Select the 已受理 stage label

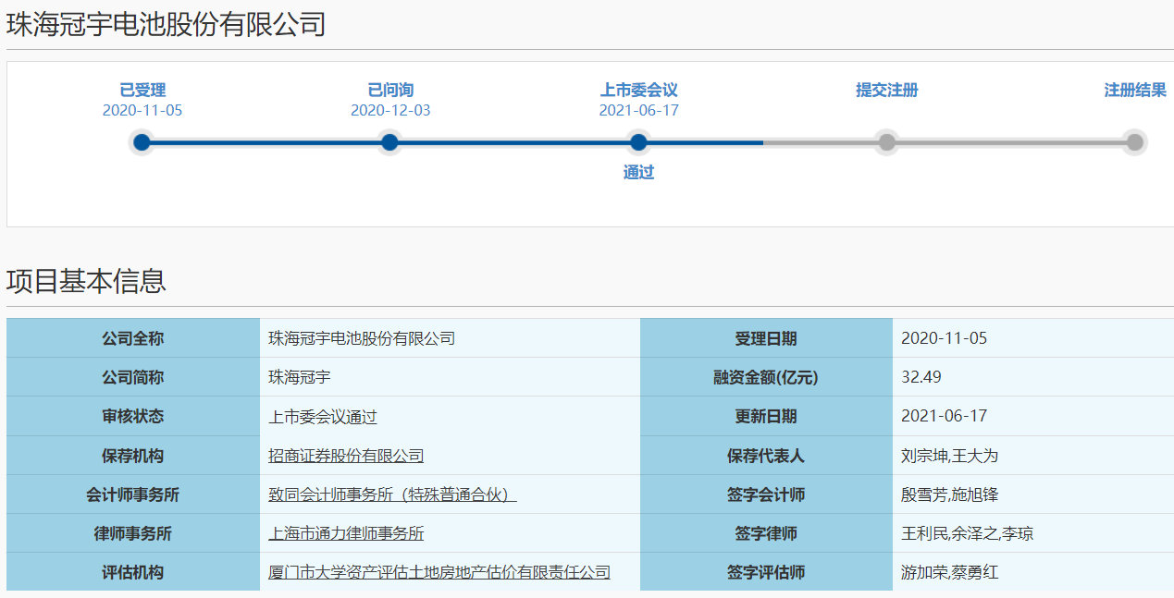coord(142,90)
